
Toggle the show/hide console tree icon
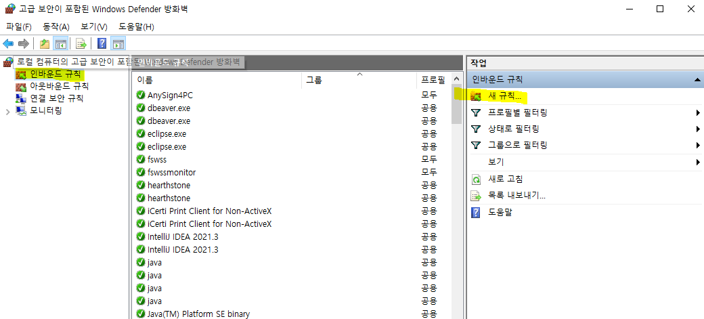tap(61, 43)
